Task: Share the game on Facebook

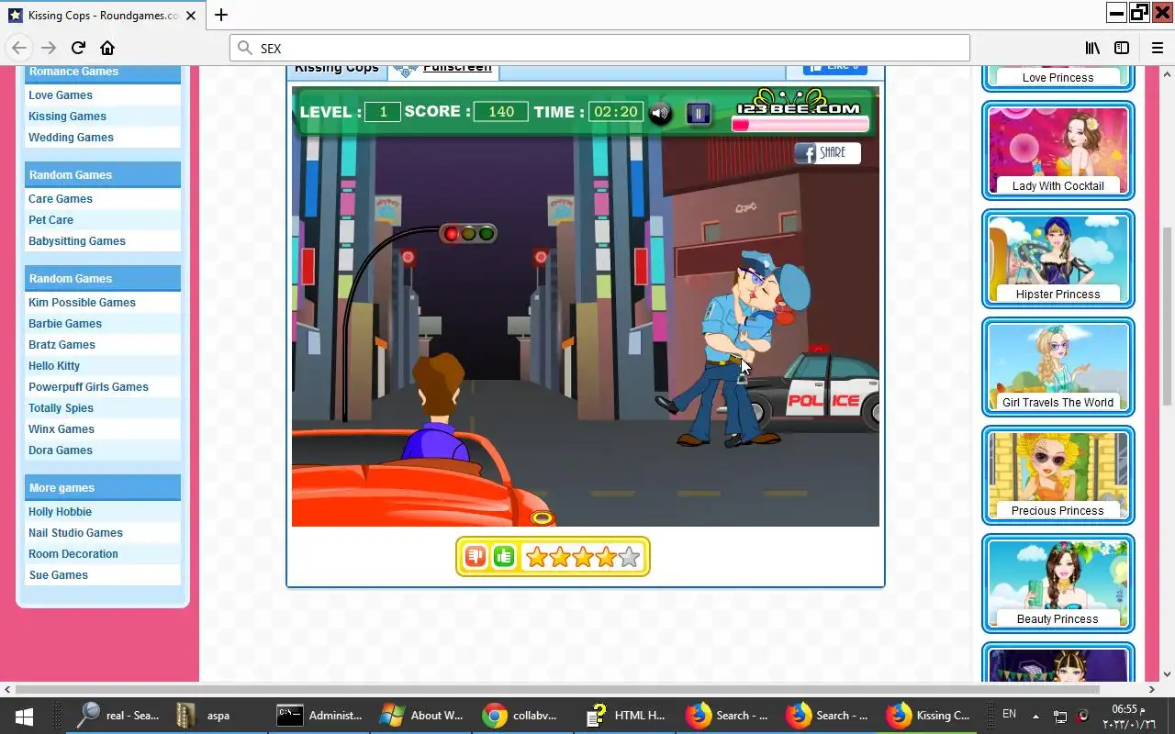Action: pyautogui.click(x=828, y=153)
